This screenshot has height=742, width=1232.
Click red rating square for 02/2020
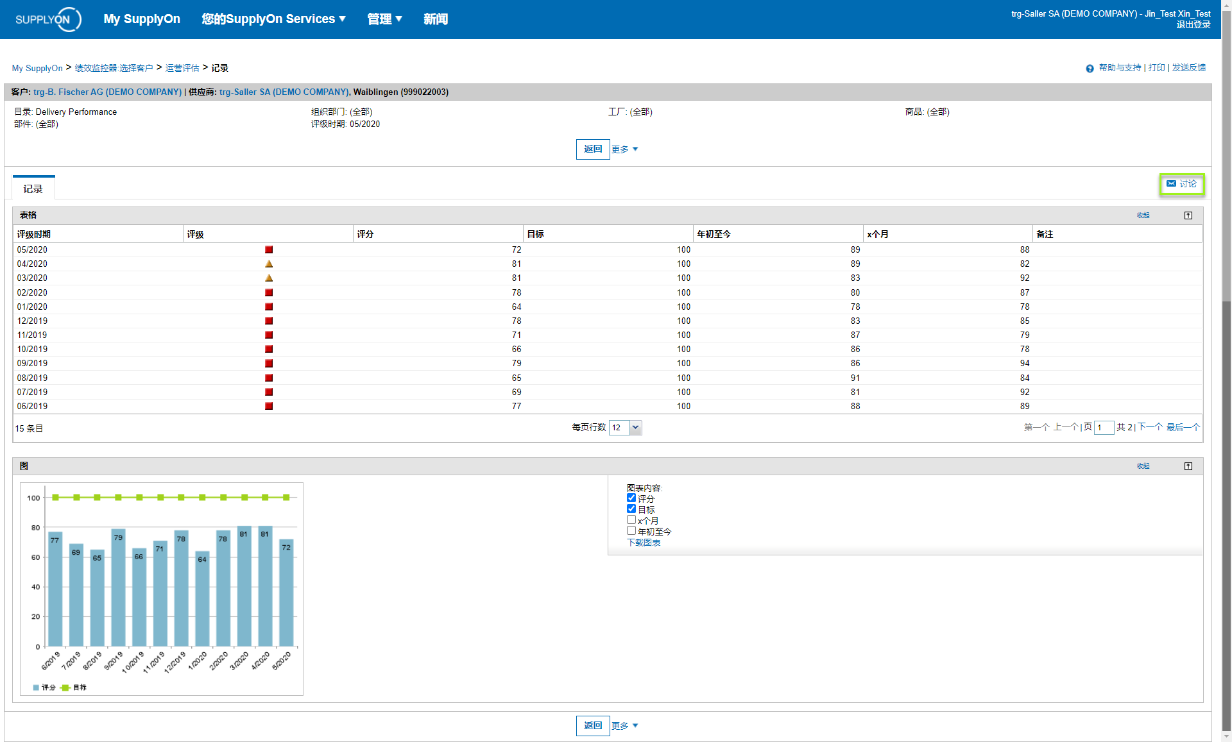[x=269, y=292]
